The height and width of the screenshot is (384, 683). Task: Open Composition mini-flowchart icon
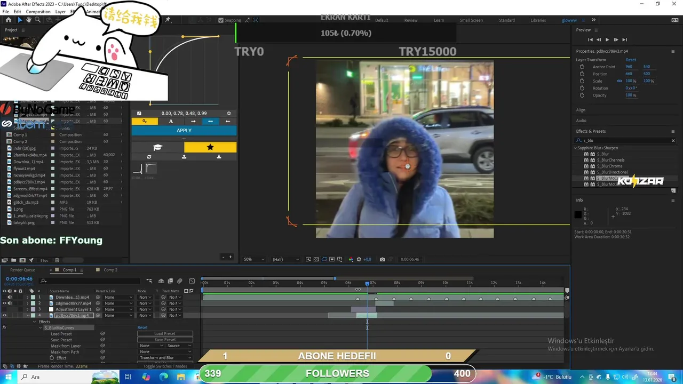pyautogui.click(x=149, y=281)
